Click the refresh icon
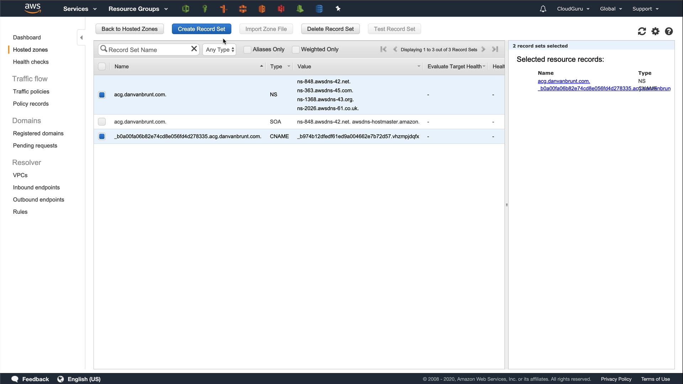The width and height of the screenshot is (683, 384). [x=642, y=31]
